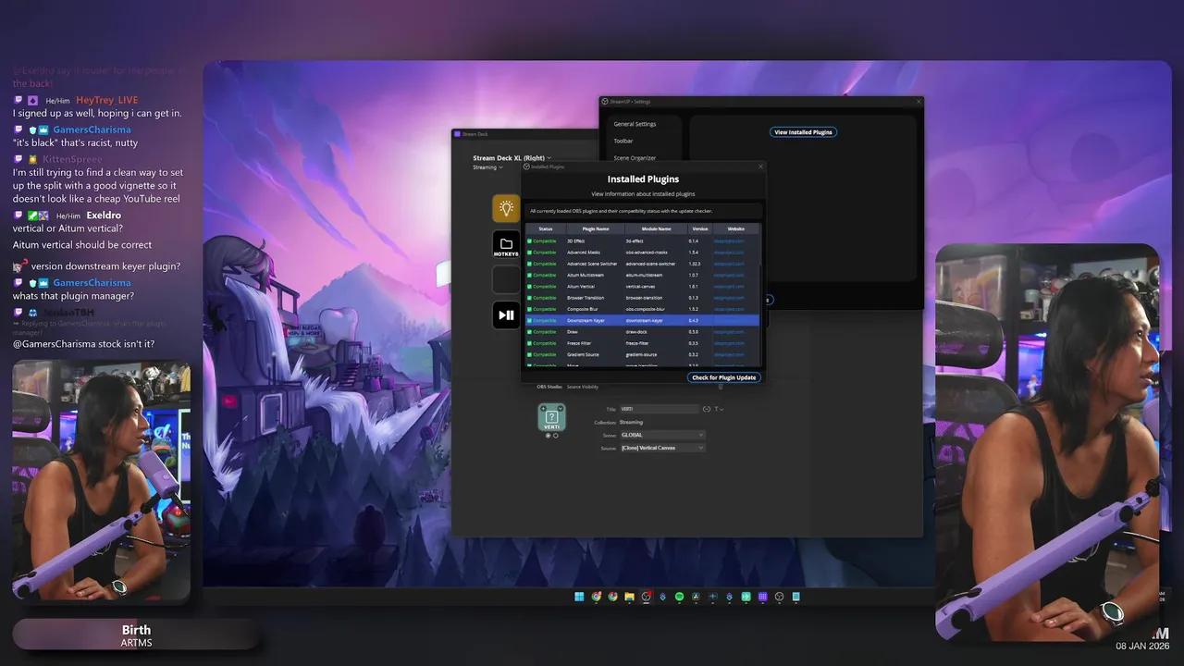This screenshot has height=666, width=1184.
Task: Open the Windows Start menu
Action: tap(579, 597)
